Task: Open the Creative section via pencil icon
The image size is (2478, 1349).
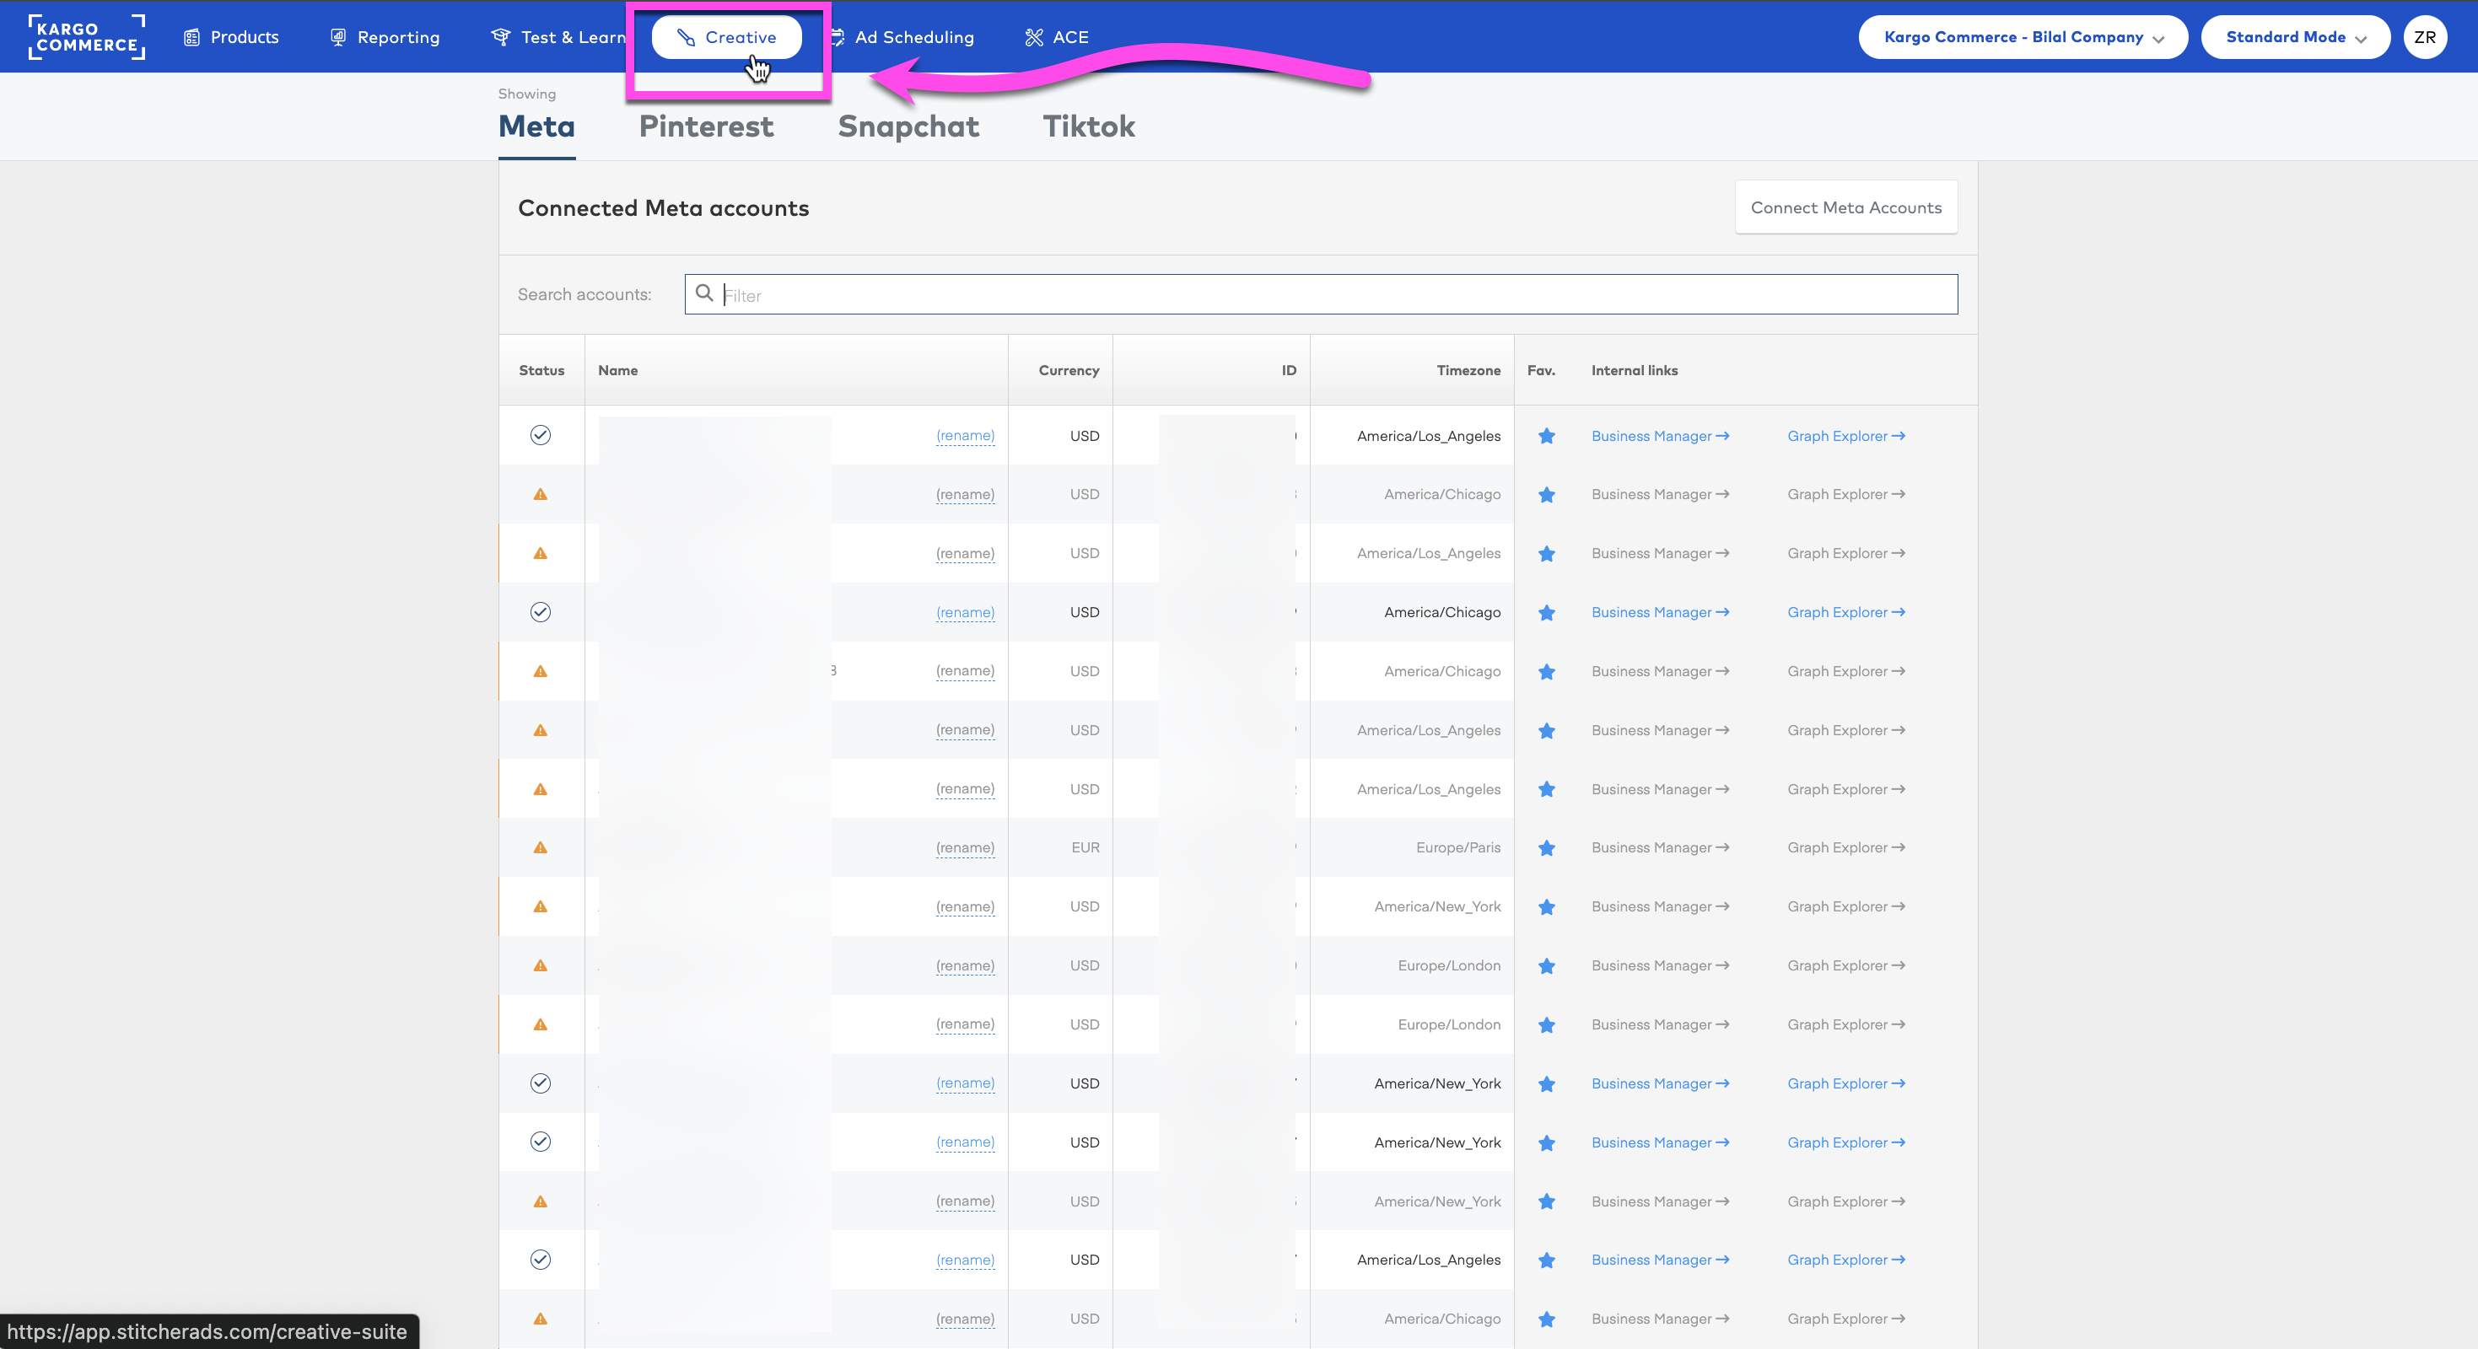Action: (687, 36)
